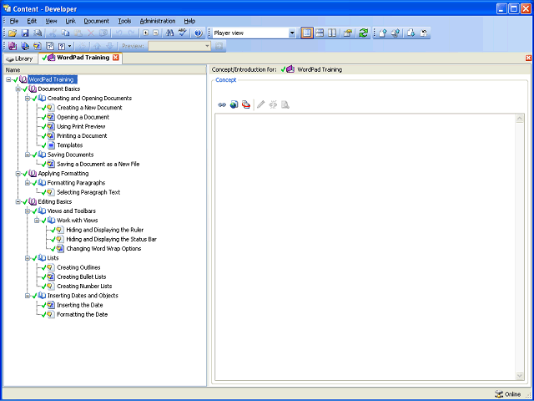Viewport: 534px width, 401px height.
Task: Select the Using Print Preview topic
Action: point(81,126)
